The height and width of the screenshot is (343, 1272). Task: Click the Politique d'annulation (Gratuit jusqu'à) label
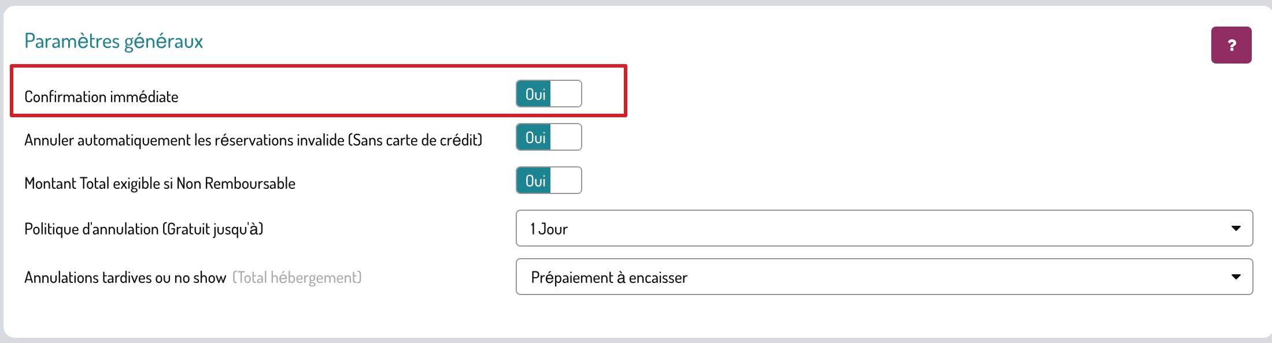[143, 229]
